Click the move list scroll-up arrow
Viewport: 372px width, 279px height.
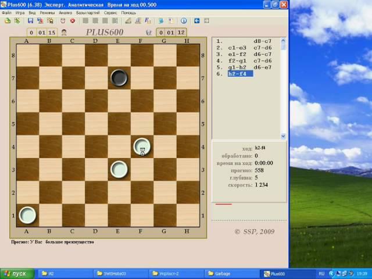(x=283, y=41)
